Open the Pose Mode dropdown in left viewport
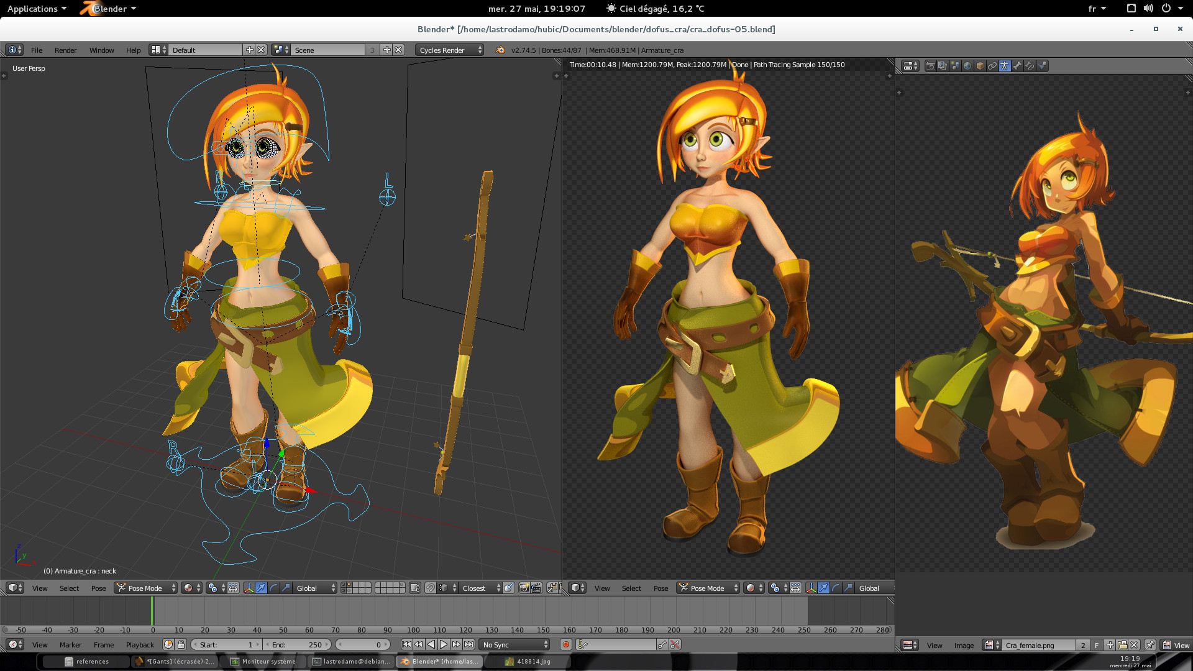This screenshot has height=671, width=1193. coord(146,588)
